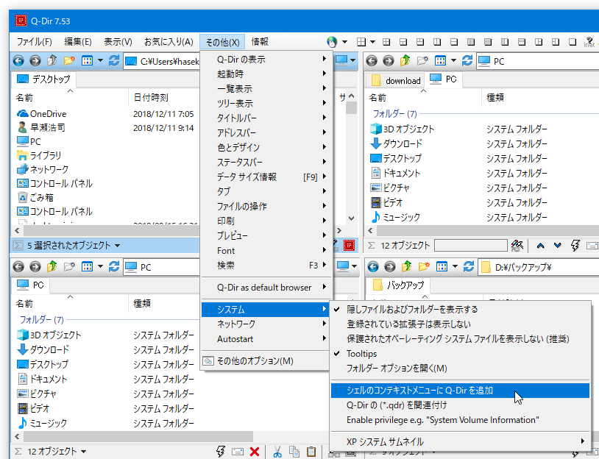Click filter icon beside top-right filter box
This screenshot has height=459, width=599.
tap(517, 245)
